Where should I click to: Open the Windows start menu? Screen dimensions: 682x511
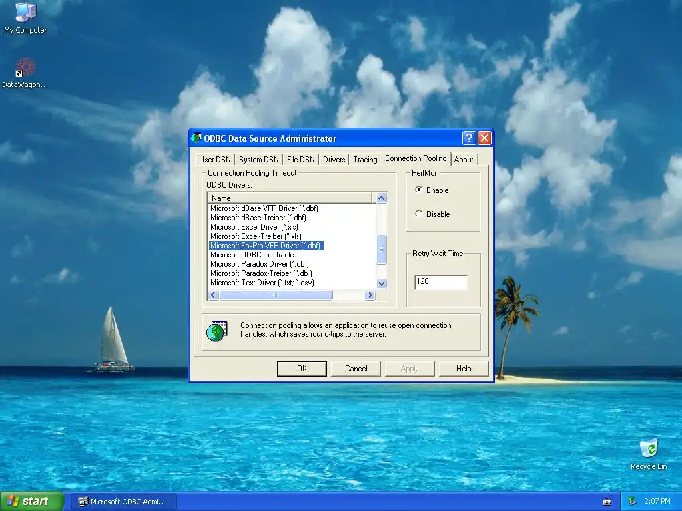pyautogui.click(x=31, y=502)
